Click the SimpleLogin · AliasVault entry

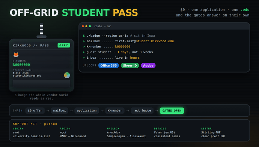[x=126, y=136]
